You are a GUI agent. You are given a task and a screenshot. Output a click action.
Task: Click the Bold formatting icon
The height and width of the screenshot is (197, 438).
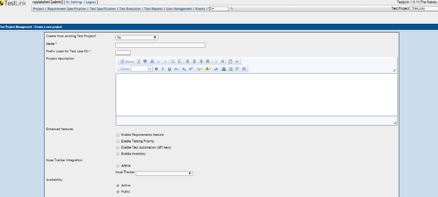click(x=156, y=69)
